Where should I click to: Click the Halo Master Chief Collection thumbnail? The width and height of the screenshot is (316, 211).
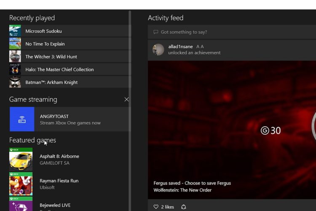tap(15, 69)
